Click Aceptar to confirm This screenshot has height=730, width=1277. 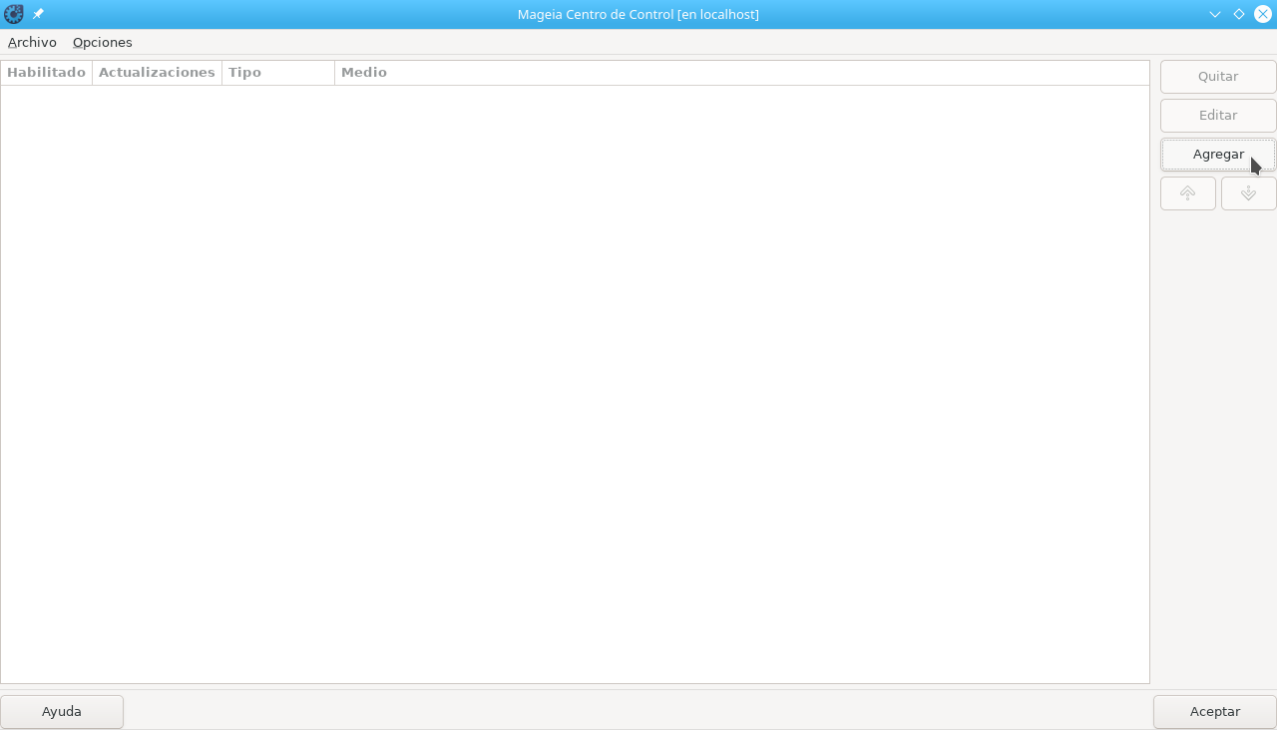[x=1215, y=712]
